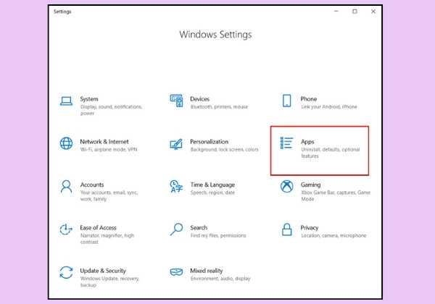This screenshot has width=435, height=304.
Task: Open the Apps settings label
Action: pyautogui.click(x=307, y=142)
